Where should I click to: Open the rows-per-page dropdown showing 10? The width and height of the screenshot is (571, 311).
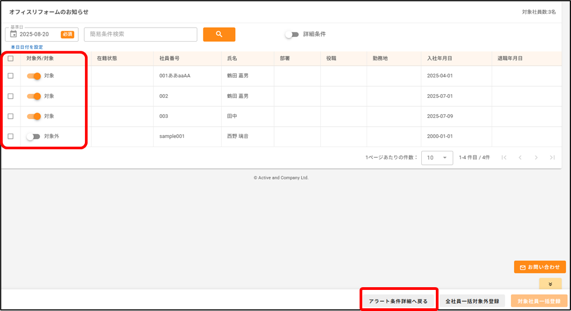[x=437, y=157]
